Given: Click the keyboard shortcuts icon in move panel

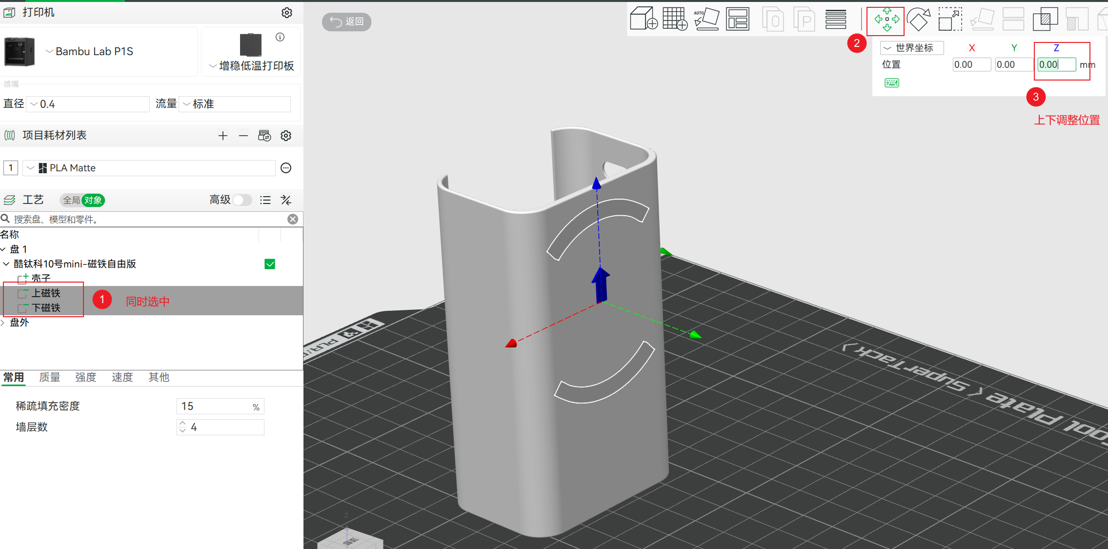Looking at the screenshot, I should 892,82.
